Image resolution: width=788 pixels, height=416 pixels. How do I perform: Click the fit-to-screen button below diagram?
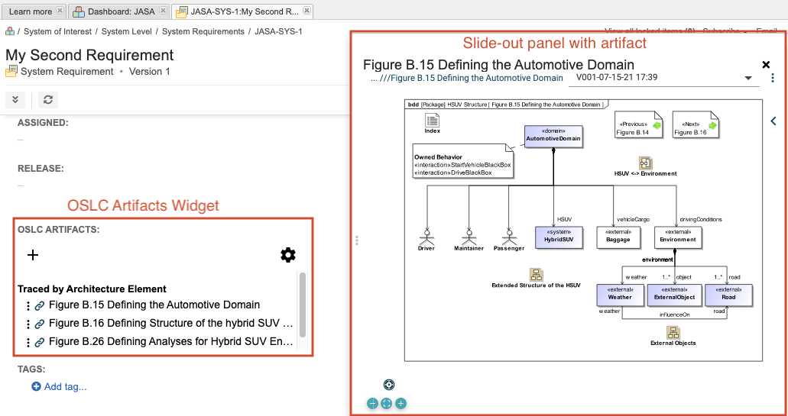(x=386, y=403)
